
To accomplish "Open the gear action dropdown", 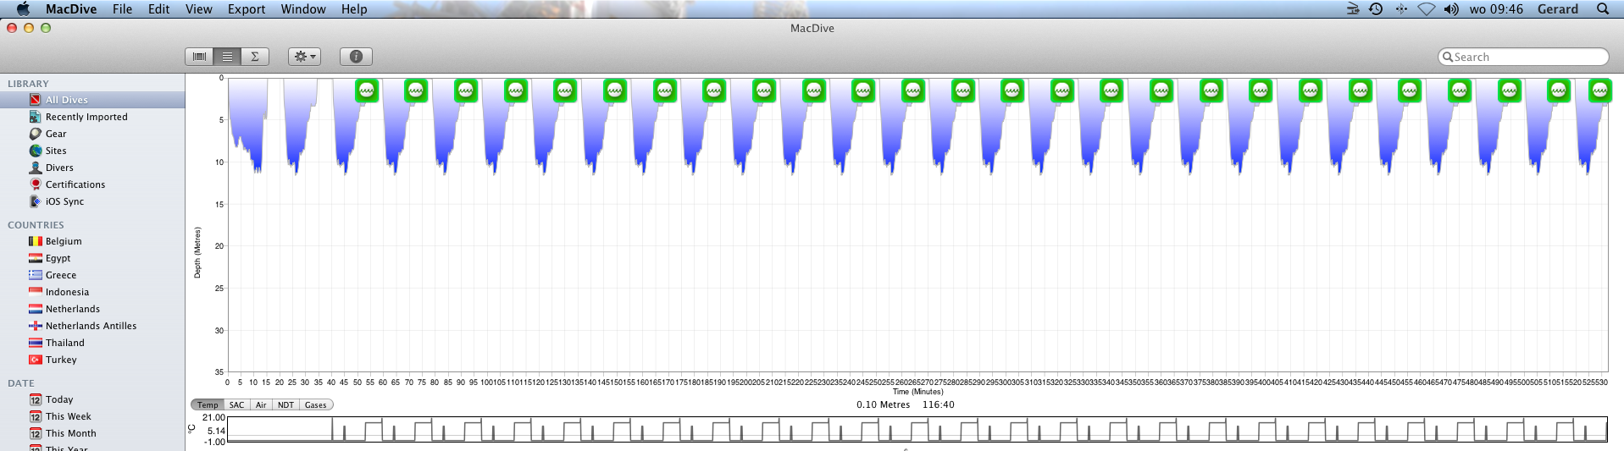I will point(304,57).
